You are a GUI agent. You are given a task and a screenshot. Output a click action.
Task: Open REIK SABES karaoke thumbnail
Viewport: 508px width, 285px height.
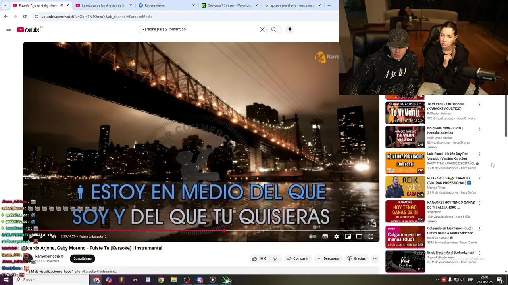coord(405,187)
